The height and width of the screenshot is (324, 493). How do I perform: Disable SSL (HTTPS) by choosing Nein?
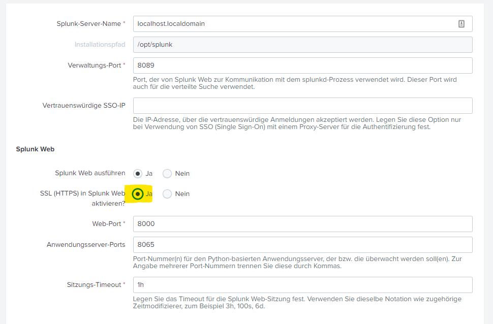pos(167,194)
